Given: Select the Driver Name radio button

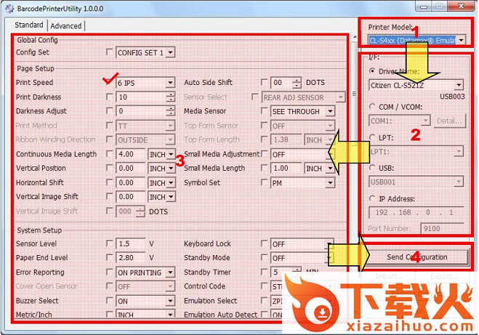Looking at the screenshot, I should pyautogui.click(x=372, y=71).
